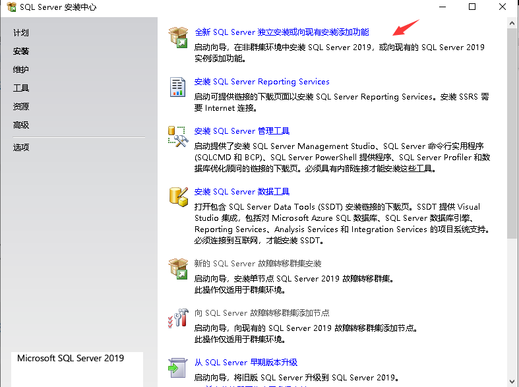The width and height of the screenshot is (519, 387).
Task: Select 高级 in the left navigation
Action: [x=21, y=125]
